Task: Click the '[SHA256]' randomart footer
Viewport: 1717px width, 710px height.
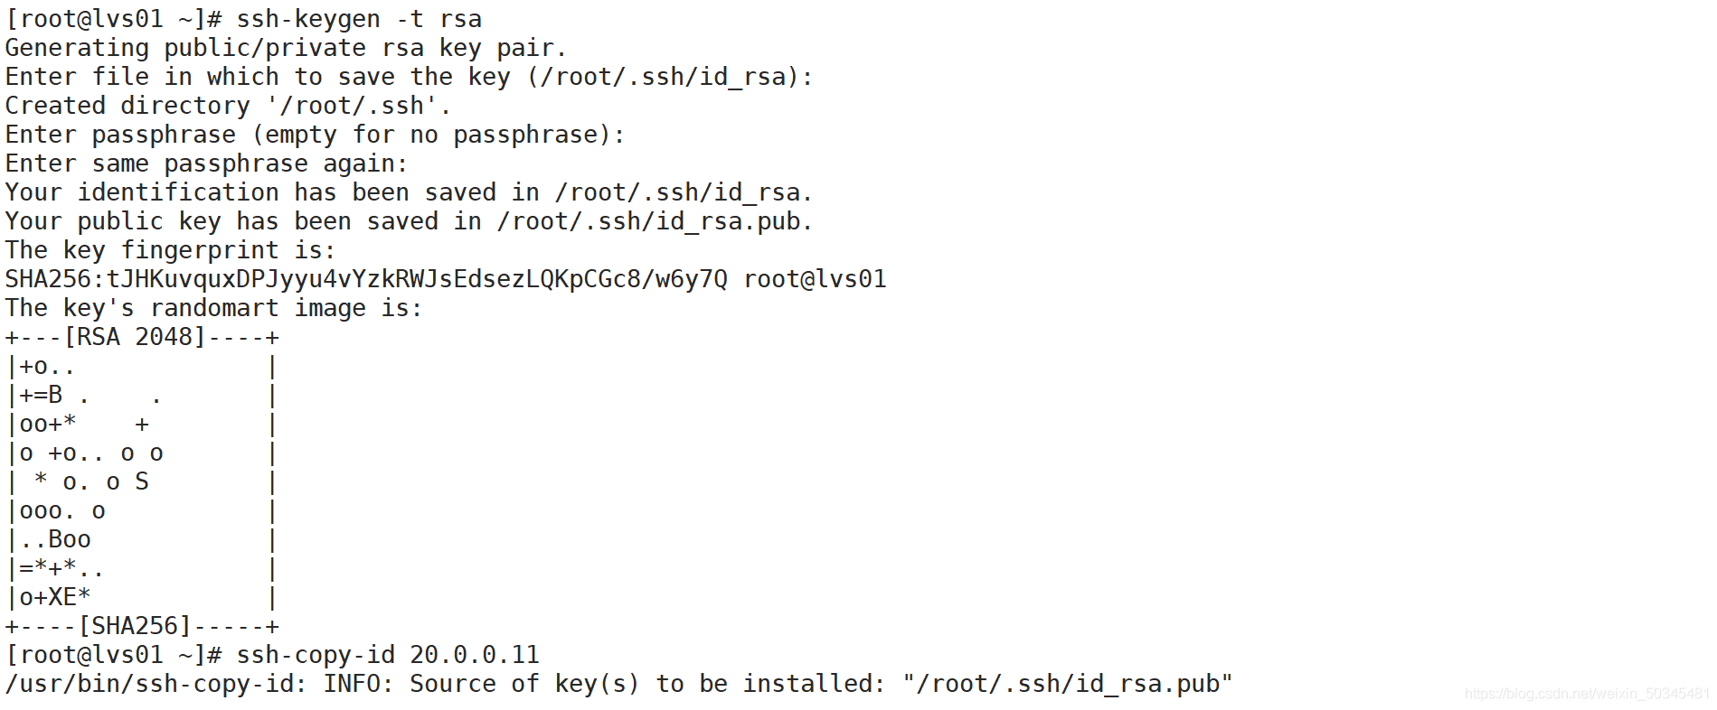Action: pyautogui.click(x=135, y=626)
